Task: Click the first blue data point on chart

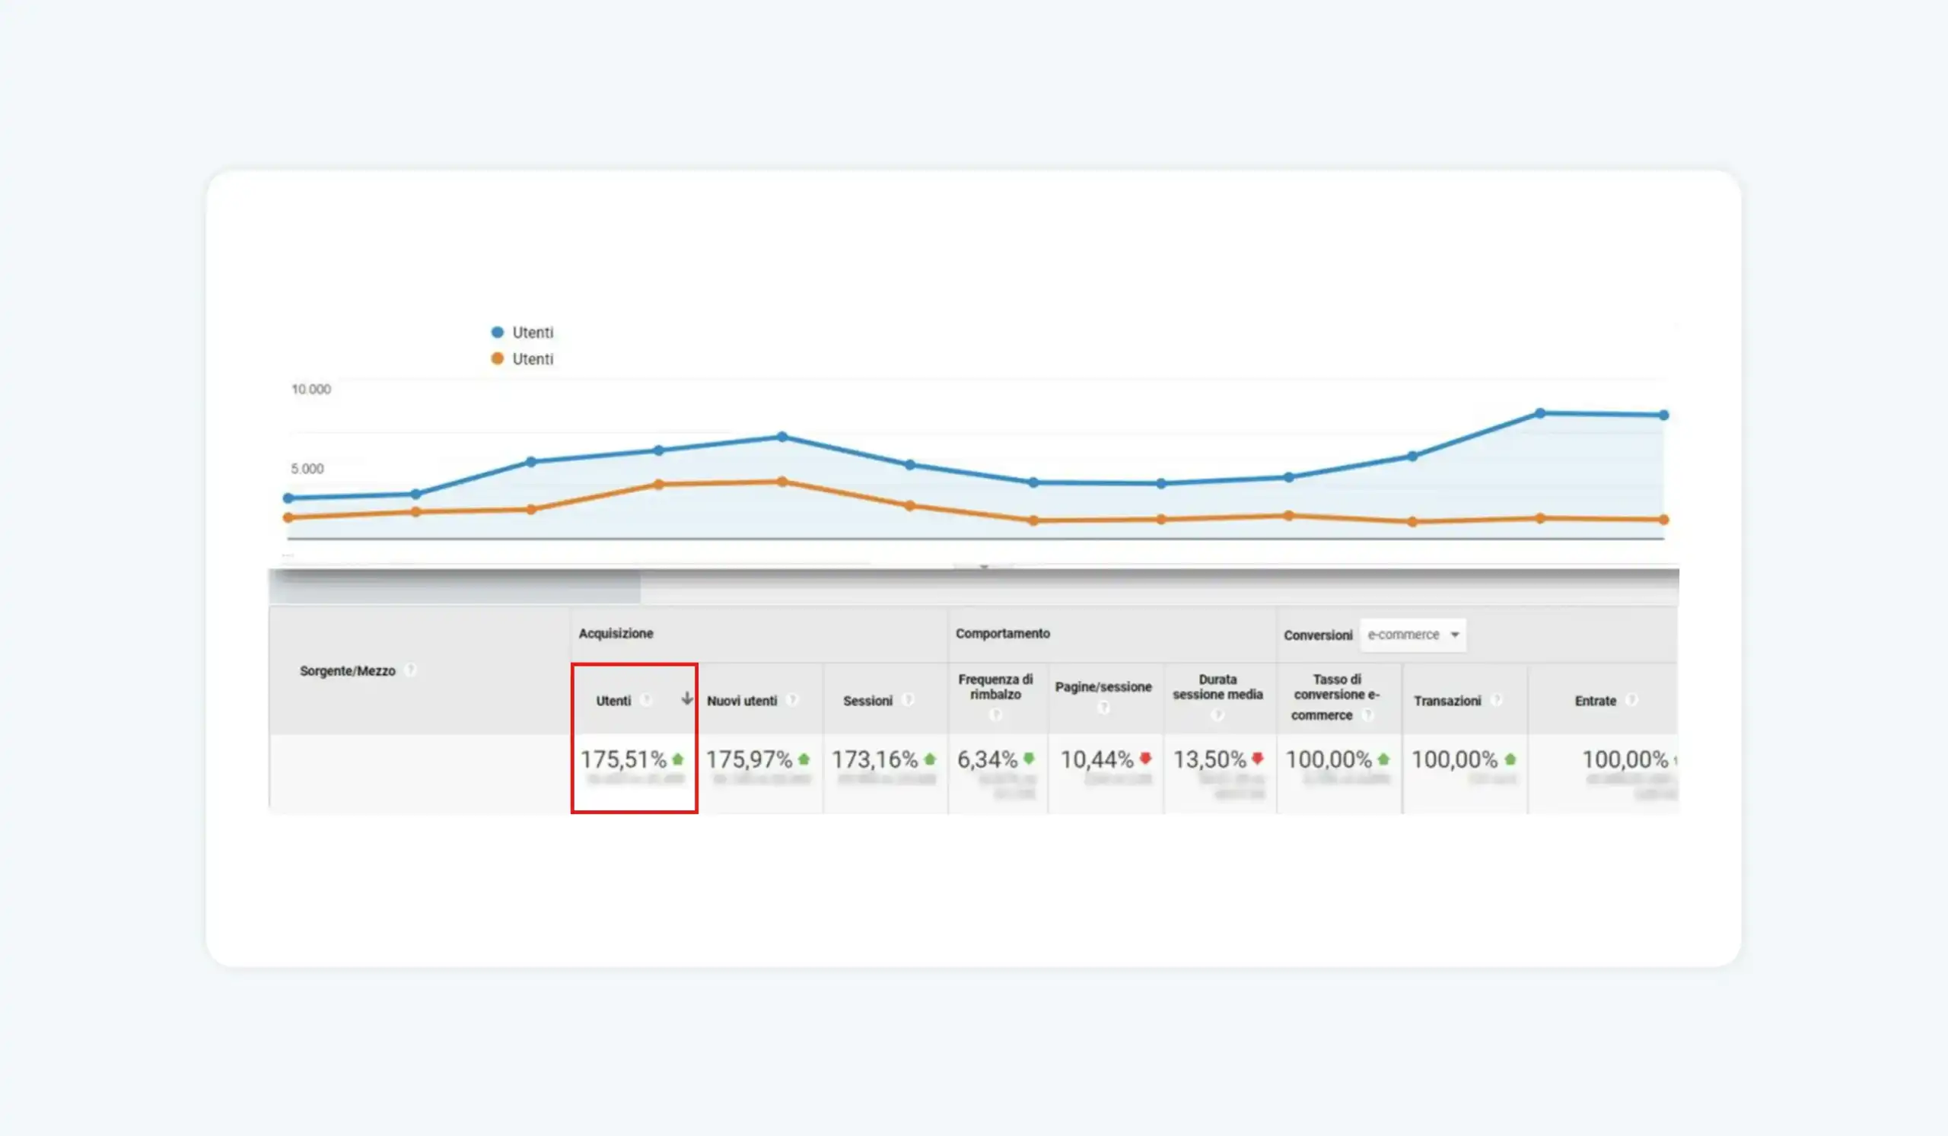Action: click(x=288, y=498)
